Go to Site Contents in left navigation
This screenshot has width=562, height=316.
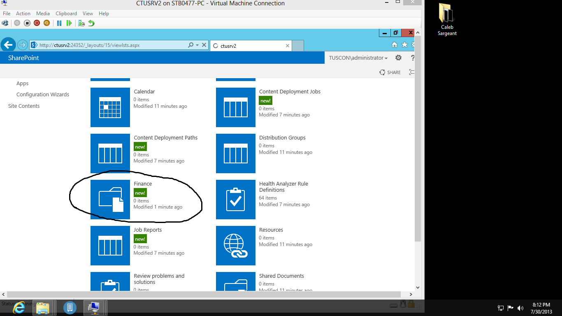click(x=24, y=106)
